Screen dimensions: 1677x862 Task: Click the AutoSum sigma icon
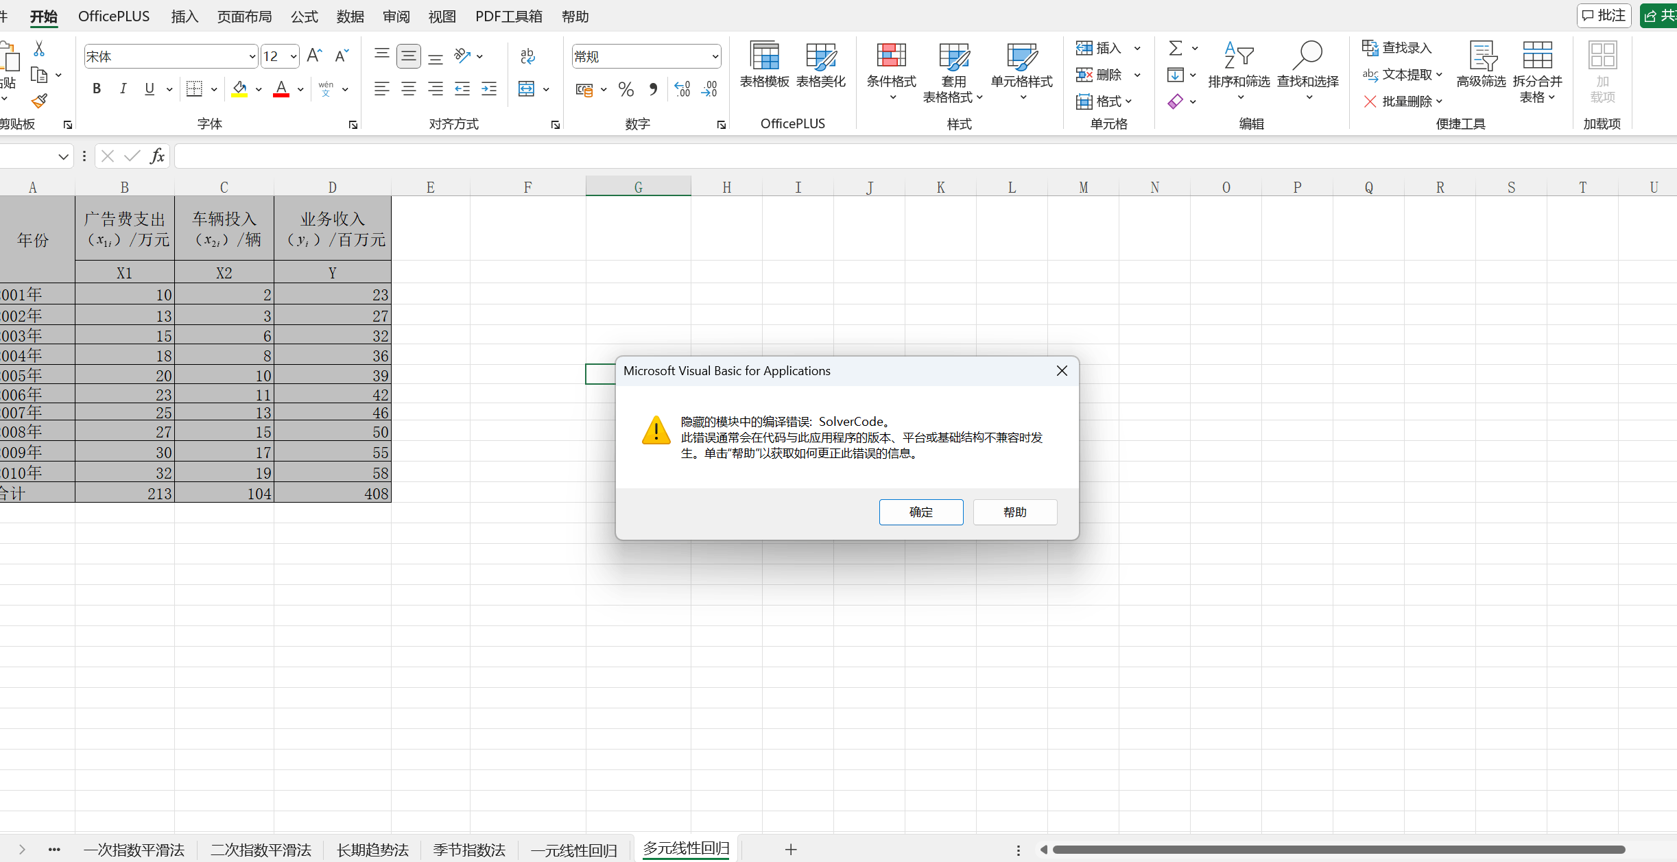pos(1176,48)
